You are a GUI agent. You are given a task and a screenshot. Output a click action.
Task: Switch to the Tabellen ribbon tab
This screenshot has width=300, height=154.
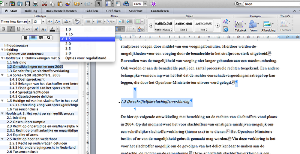(x=91, y=11)
